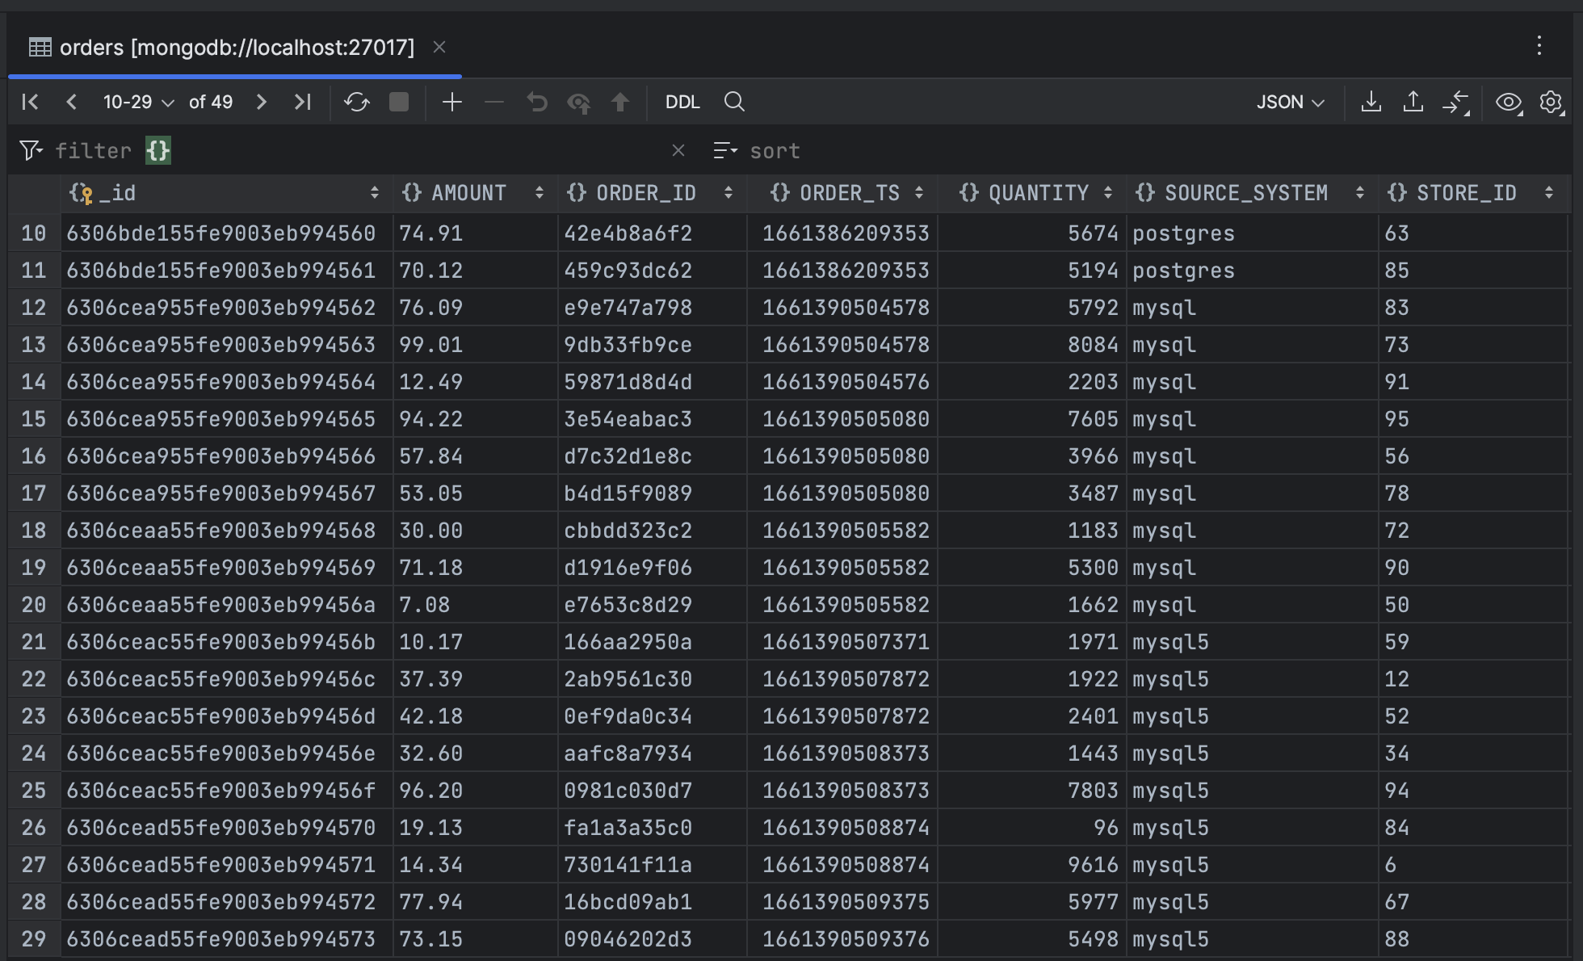Click into the sort input field
Viewport: 1583px width, 961px height.
tap(1155, 150)
